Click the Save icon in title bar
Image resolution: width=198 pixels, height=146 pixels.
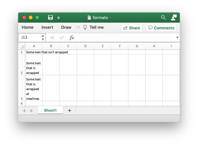(x=50, y=17)
